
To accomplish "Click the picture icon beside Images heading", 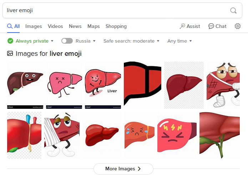I will tap(10, 54).
